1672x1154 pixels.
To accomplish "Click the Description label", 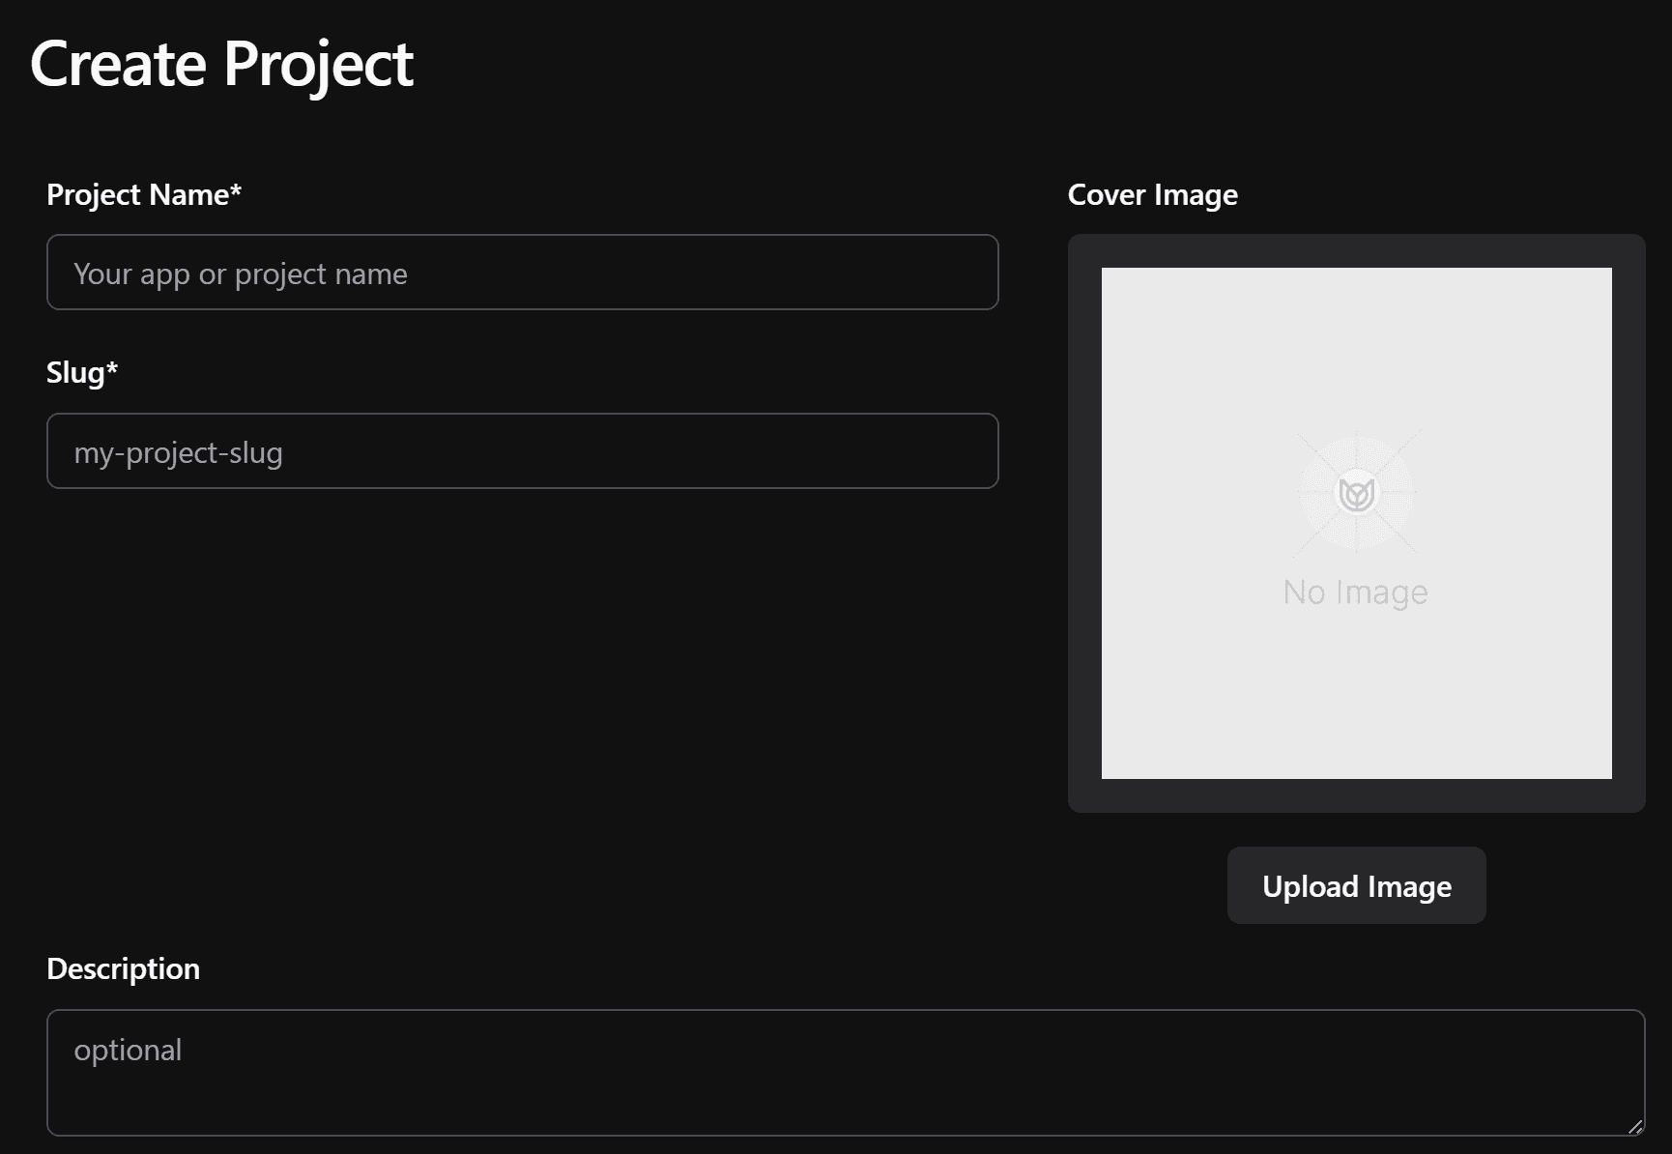I will (123, 969).
